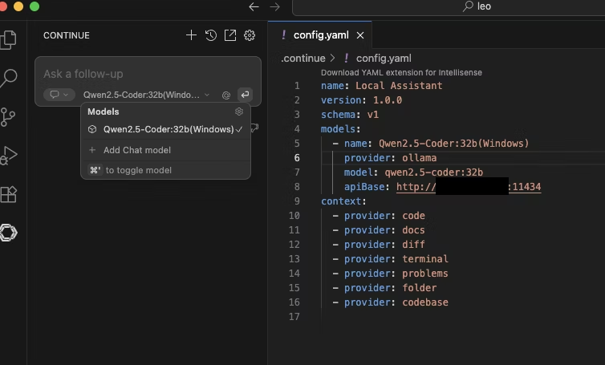
Task: Open the chat mode selector dropdown
Action: pyautogui.click(x=59, y=95)
